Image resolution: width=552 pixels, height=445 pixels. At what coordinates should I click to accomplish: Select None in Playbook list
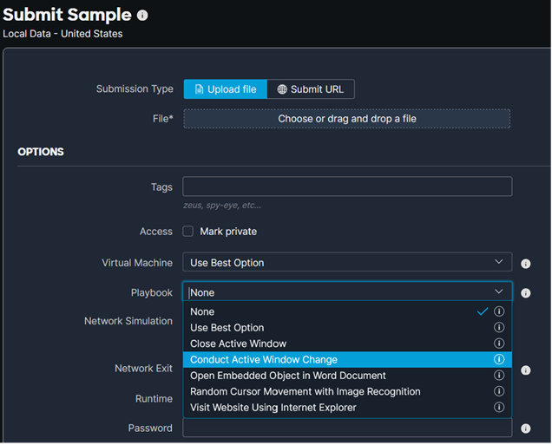pos(347,311)
